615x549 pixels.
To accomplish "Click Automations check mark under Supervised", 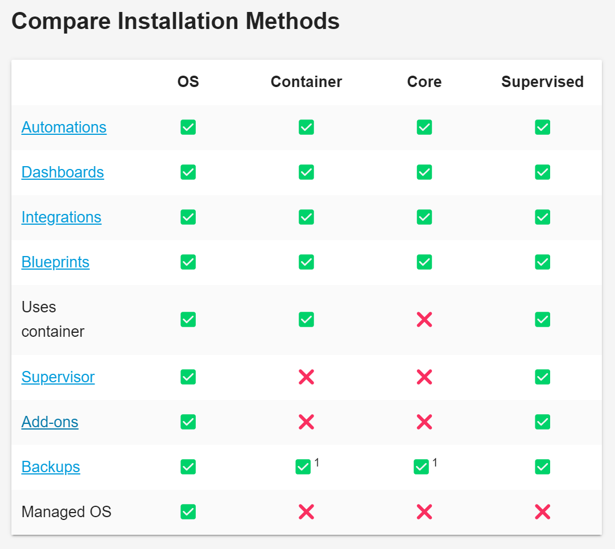I will tap(542, 127).
